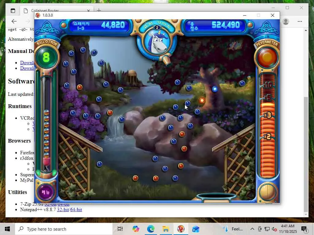Screen dimensions: 314x235
Task: Open the Notepad++ 32-bit download link
Action: coord(63,210)
